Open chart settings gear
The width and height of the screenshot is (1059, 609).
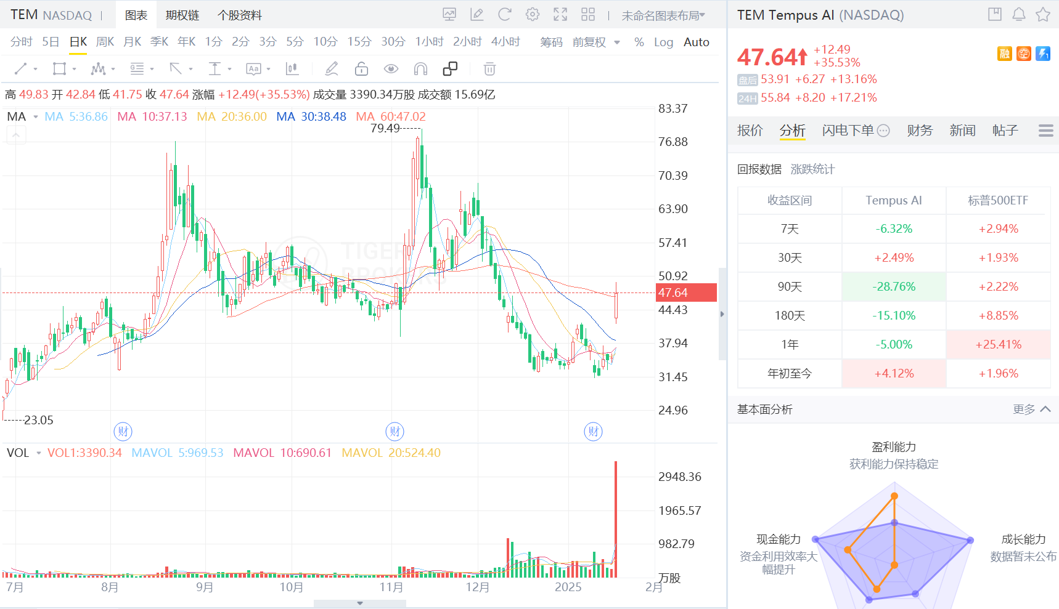(x=533, y=15)
